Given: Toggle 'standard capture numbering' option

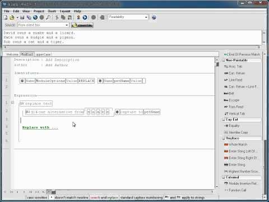Looking at the screenshot, I should point(141,198).
